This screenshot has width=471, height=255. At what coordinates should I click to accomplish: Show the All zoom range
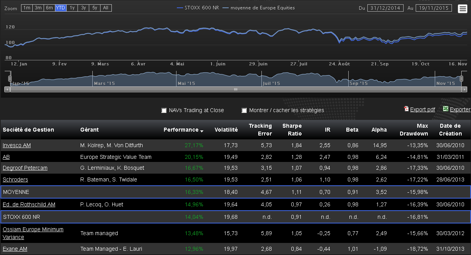(106, 8)
